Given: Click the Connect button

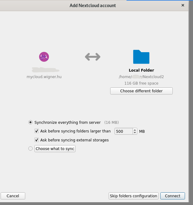Looking at the screenshot, I should pos(173,196).
